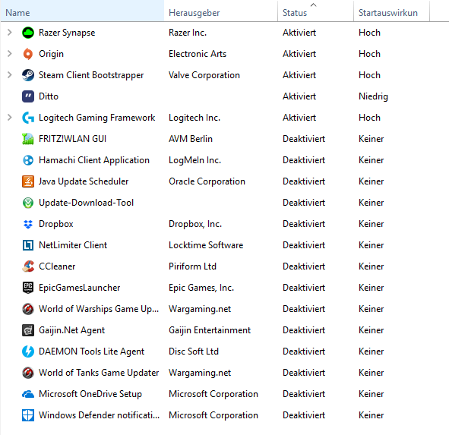Click publisher Logitech Inc.

[194, 118]
